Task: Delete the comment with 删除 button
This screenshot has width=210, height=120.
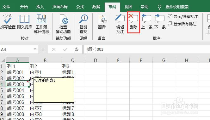Action: point(133,22)
